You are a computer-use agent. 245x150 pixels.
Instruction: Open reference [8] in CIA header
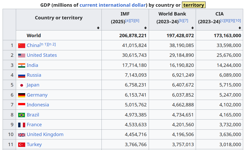pos(227,20)
